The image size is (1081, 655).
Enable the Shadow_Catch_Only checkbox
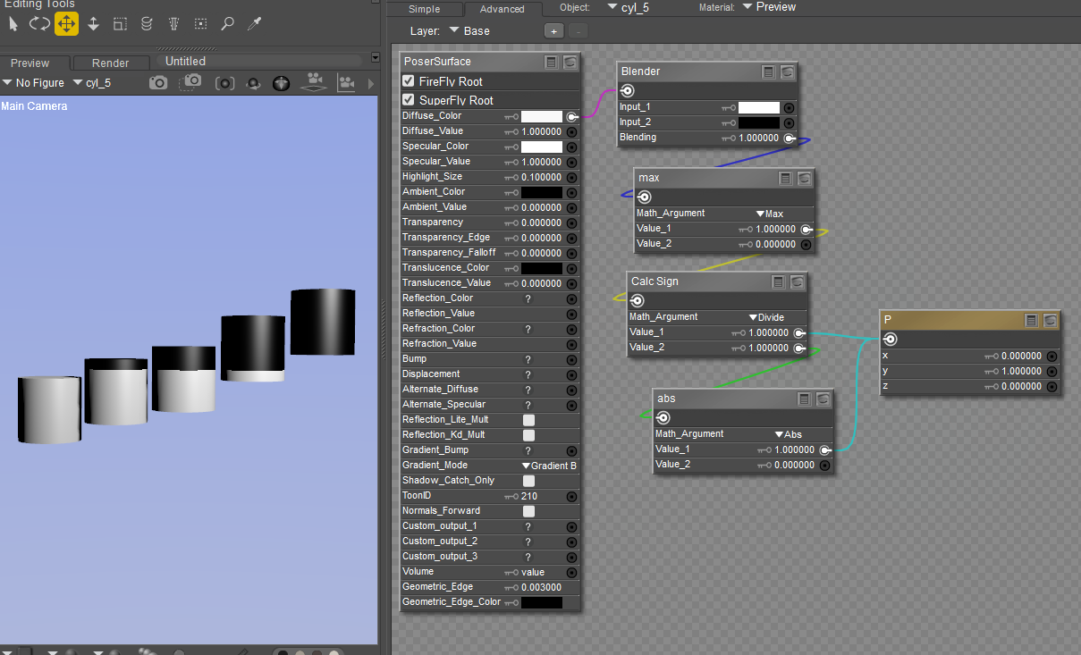528,481
